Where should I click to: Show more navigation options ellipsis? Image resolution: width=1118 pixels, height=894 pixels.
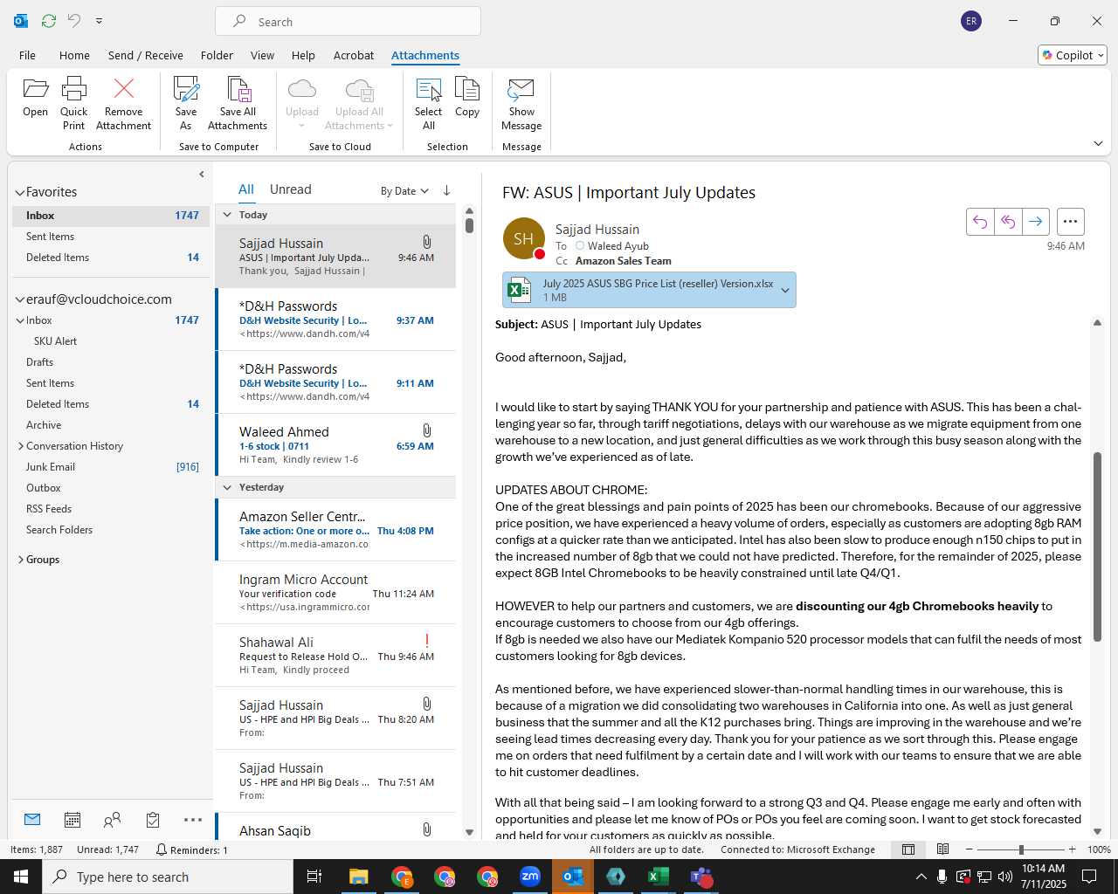[193, 820]
